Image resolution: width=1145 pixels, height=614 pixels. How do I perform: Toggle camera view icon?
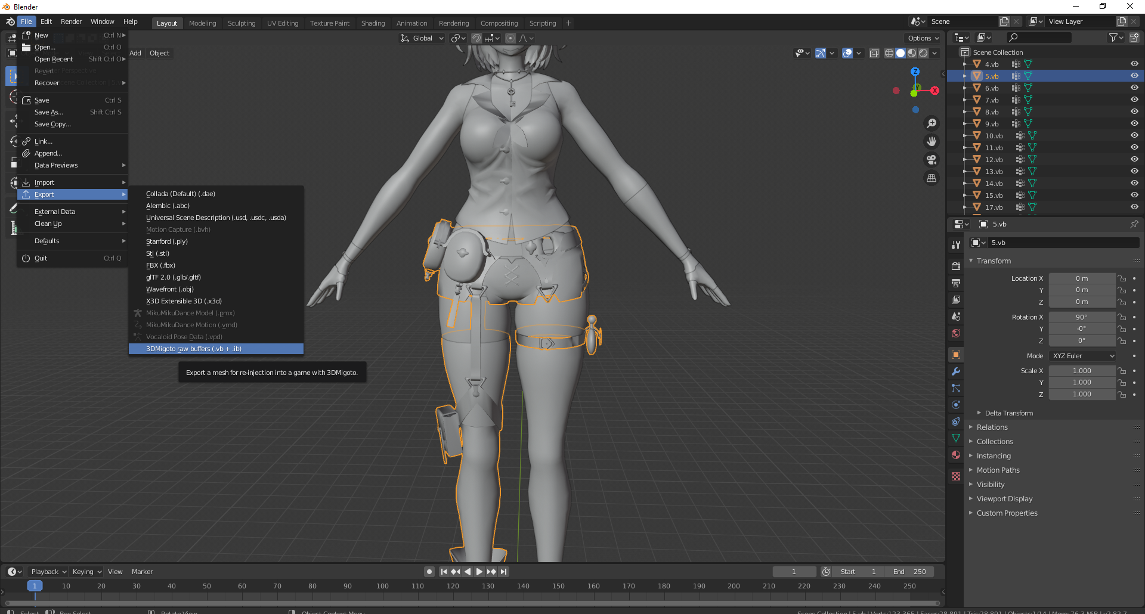[x=932, y=160]
